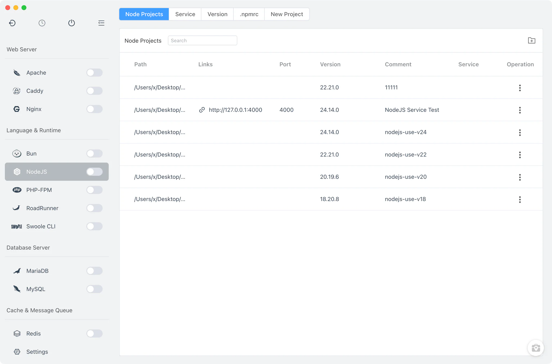Click the Bun icon in sidebar
Image resolution: width=552 pixels, height=364 pixels.
(x=17, y=154)
